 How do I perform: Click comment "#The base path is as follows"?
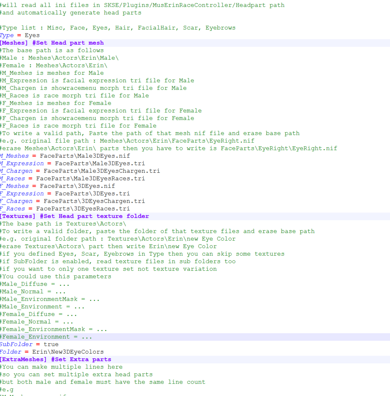[52, 51]
